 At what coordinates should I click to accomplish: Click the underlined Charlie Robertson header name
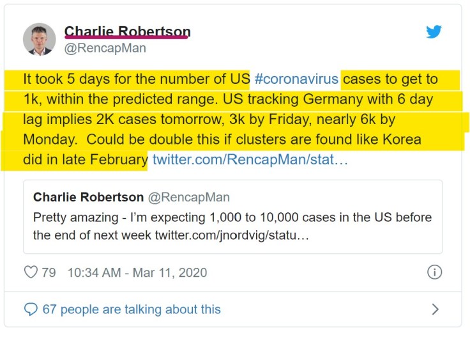(x=127, y=31)
